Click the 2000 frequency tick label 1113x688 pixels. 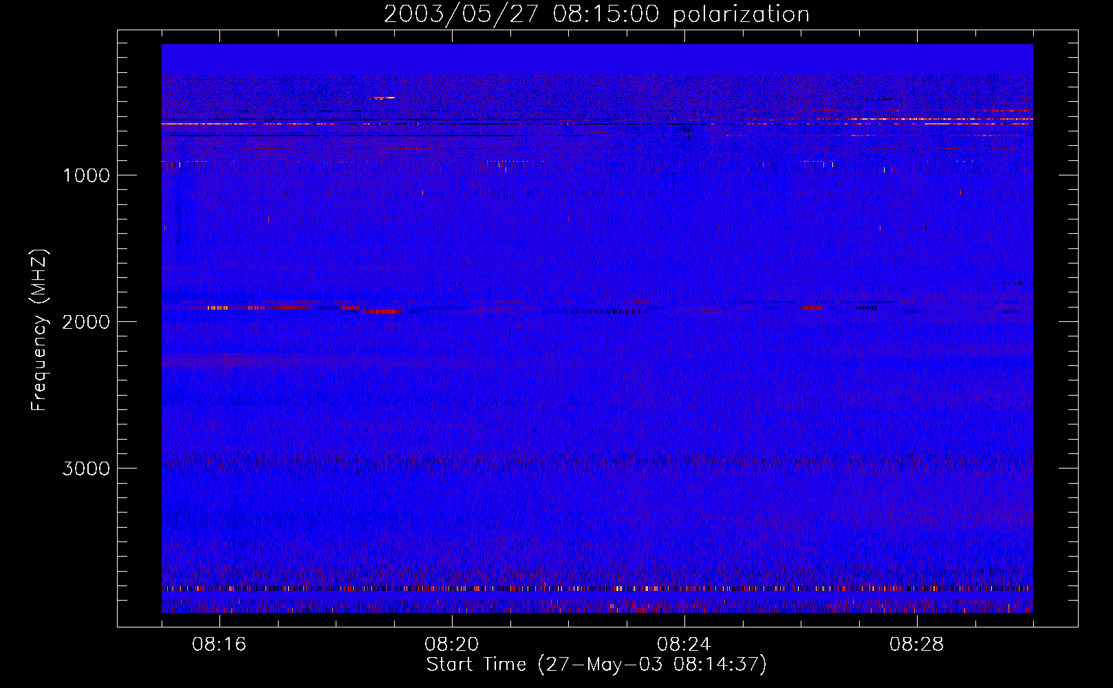pyautogui.click(x=86, y=322)
